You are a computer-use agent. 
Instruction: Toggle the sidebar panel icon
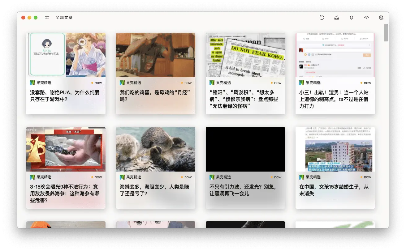[47, 18]
